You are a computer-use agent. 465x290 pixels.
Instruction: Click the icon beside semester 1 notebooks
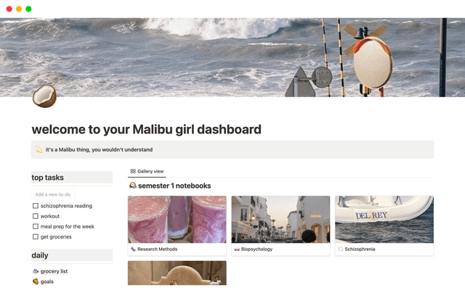pos(132,186)
